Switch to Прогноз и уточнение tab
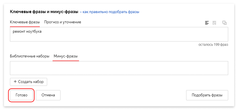The image size is (237, 110). coord(63,22)
